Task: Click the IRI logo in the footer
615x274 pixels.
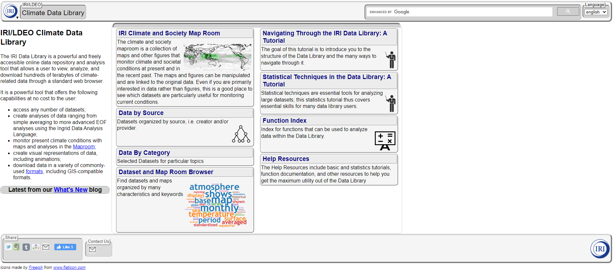Action: click(600, 249)
